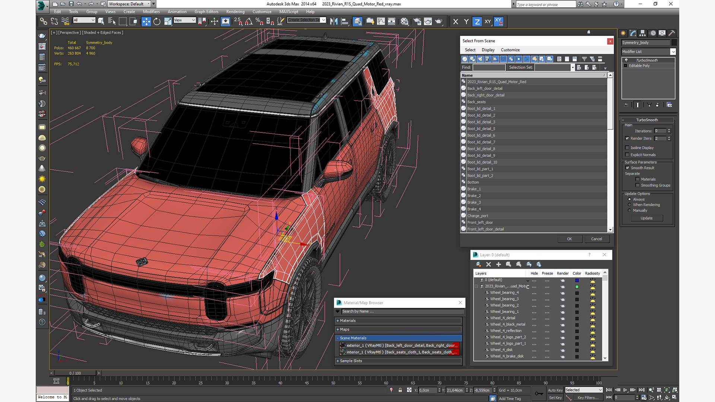
Task: Open the reference coordinate View dropdown
Action: pos(184,20)
